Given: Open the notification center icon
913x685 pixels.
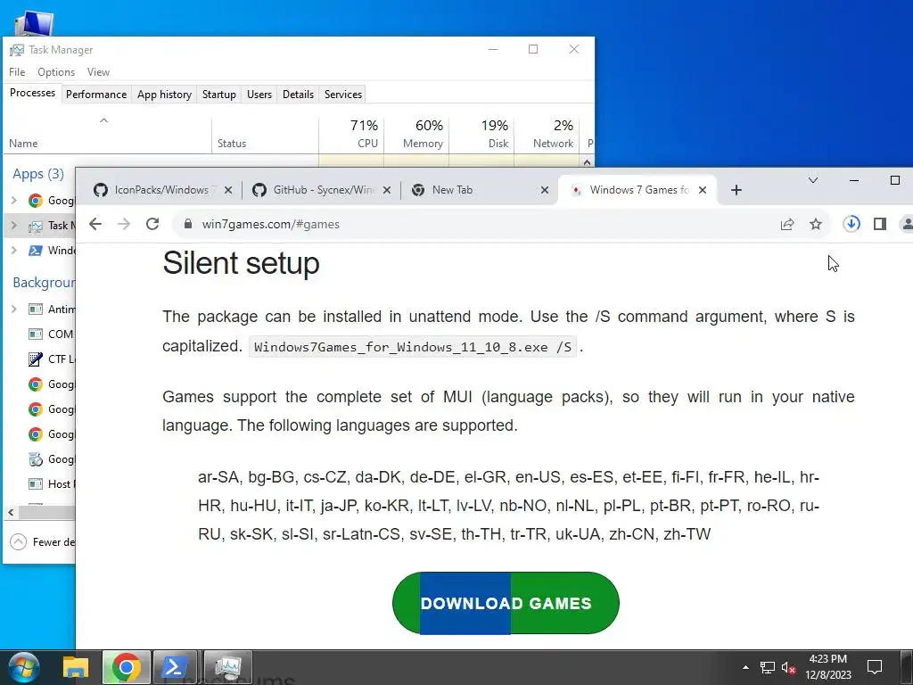Looking at the screenshot, I should [x=875, y=667].
